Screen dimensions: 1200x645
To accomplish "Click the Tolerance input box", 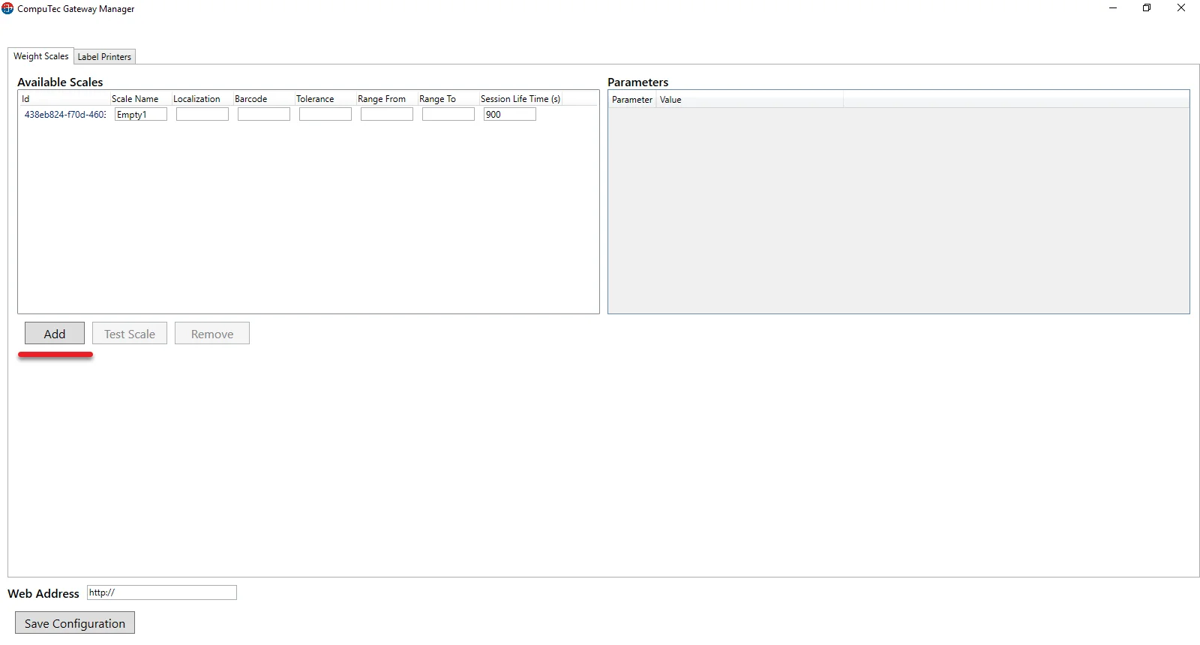I will 325,115.
